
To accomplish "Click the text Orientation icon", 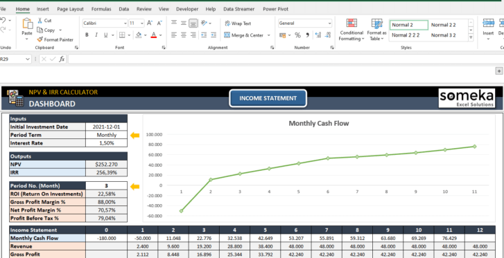I will coord(204,23).
